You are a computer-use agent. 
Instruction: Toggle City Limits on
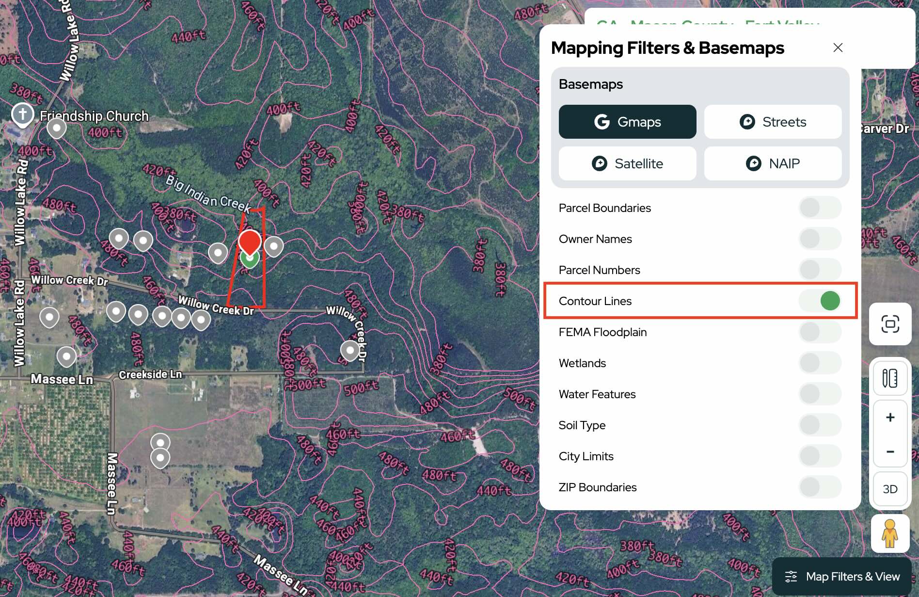click(820, 456)
